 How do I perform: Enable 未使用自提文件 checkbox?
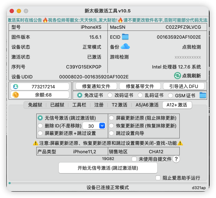(134, 159)
